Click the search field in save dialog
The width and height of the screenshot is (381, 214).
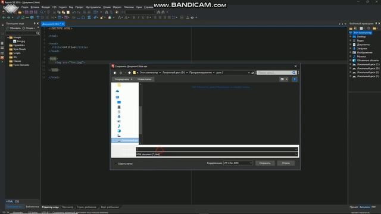pos(274,73)
